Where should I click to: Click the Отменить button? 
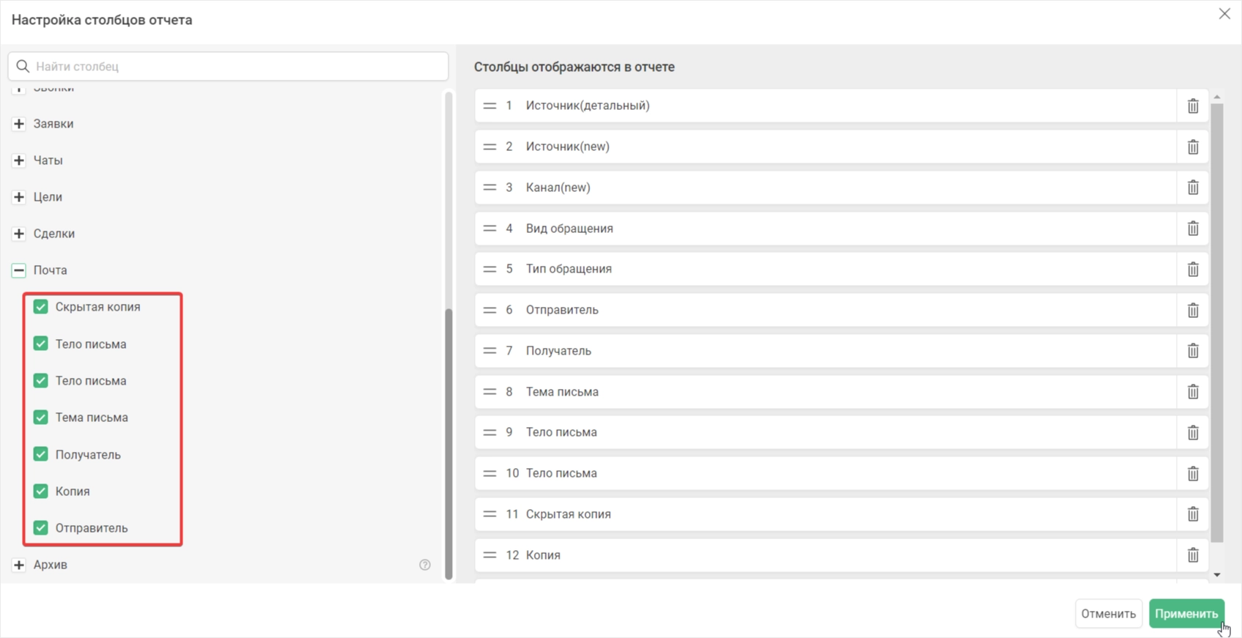1108,614
